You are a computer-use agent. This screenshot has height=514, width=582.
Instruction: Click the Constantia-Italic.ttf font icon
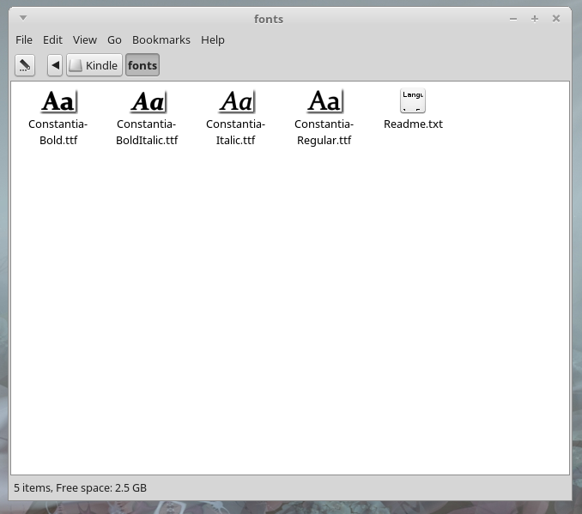click(236, 101)
